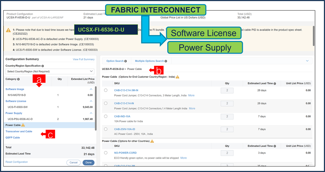Click the UCS-FI-6500-SW item row
Image resolution: width=325 pixels, height=172 pixels.
pyautogui.click(x=49, y=107)
